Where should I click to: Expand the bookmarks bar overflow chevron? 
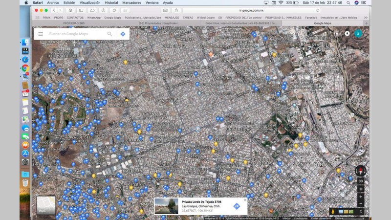[x=366, y=17]
